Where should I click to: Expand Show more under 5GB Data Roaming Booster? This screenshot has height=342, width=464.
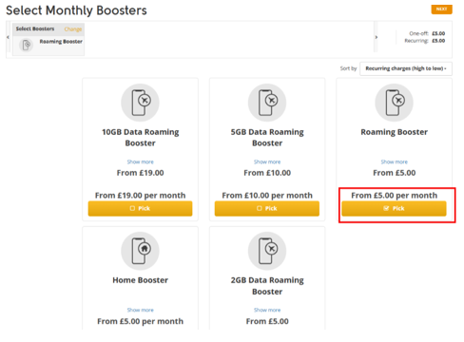[267, 161]
